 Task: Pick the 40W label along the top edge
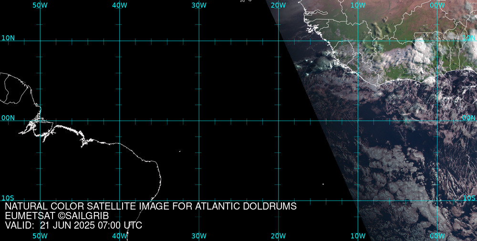click(120, 5)
